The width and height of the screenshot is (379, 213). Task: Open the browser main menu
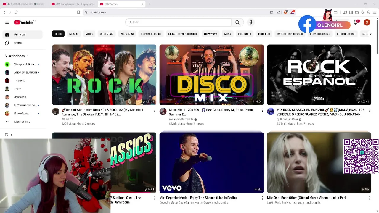[375, 12]
